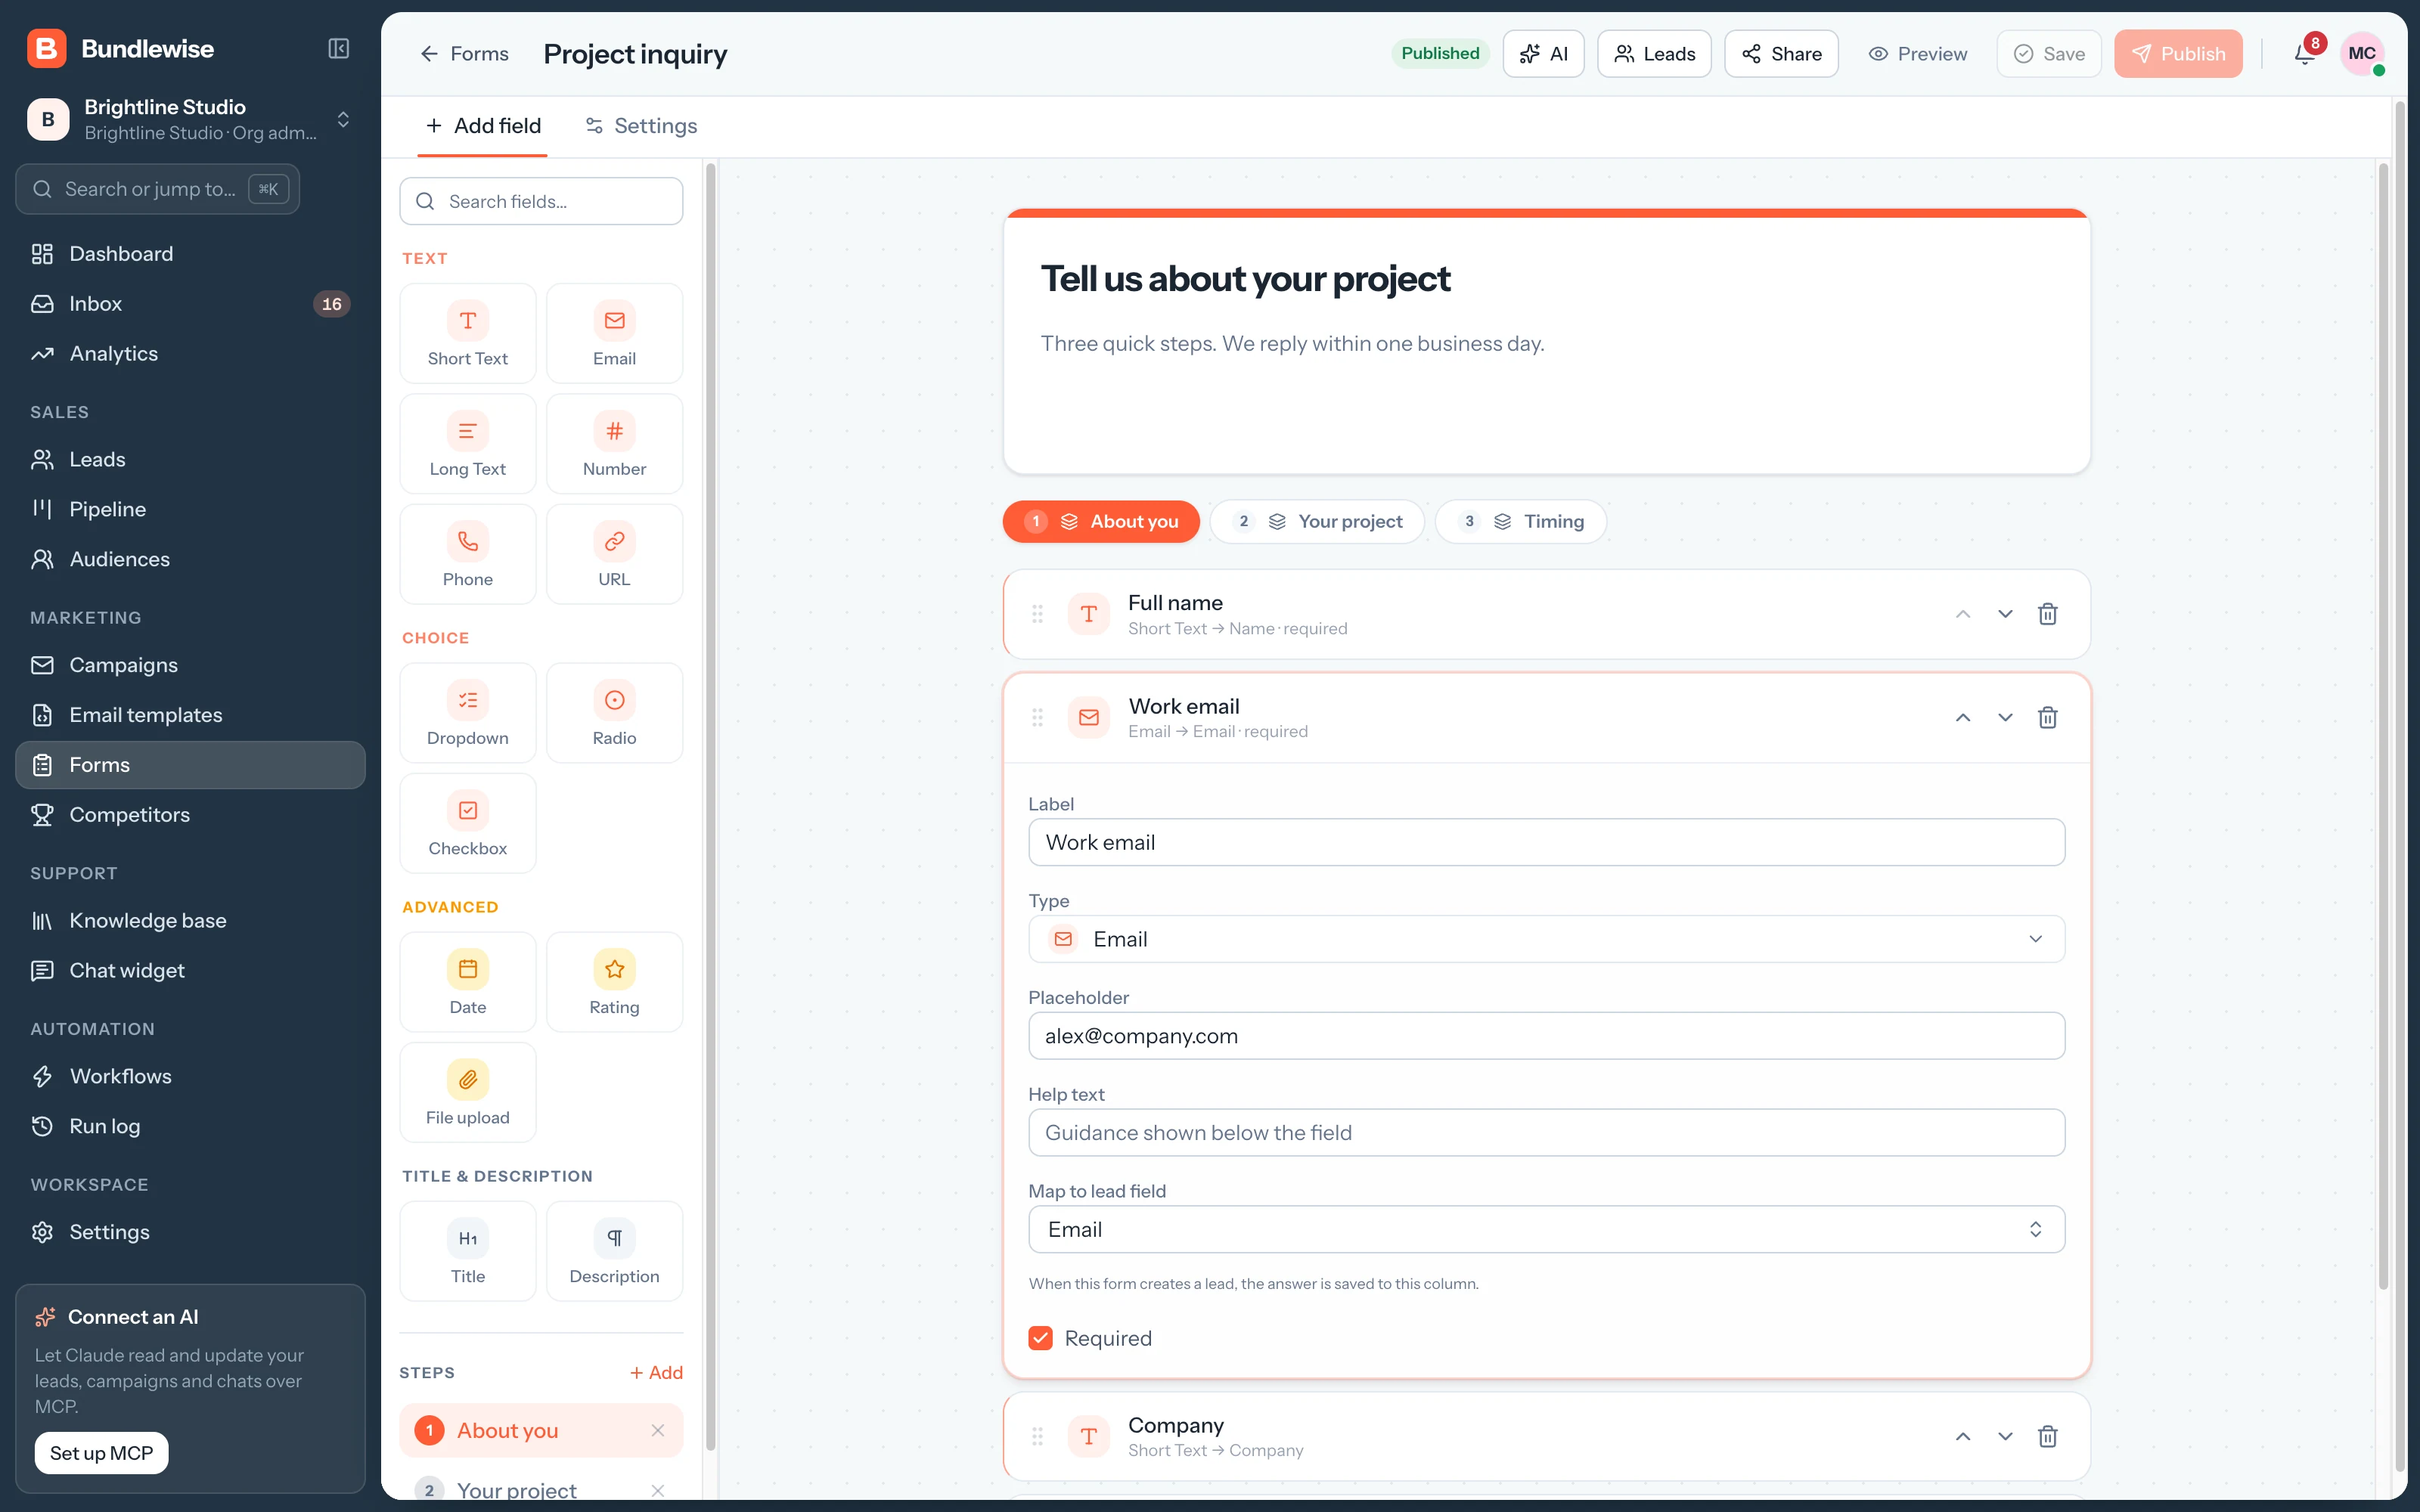
Task: Delete the Full name field
Action: [2047, 614]
